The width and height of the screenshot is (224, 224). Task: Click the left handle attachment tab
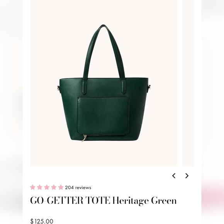point(85,87)
